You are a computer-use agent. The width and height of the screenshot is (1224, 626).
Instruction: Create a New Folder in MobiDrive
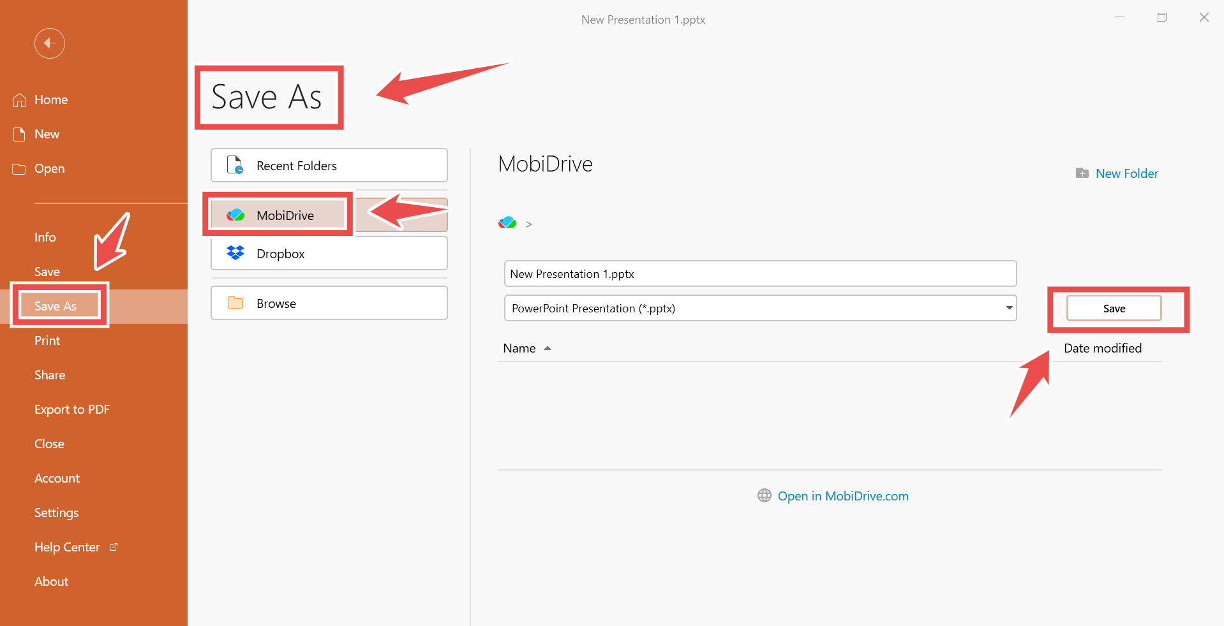coord(1117,173)
